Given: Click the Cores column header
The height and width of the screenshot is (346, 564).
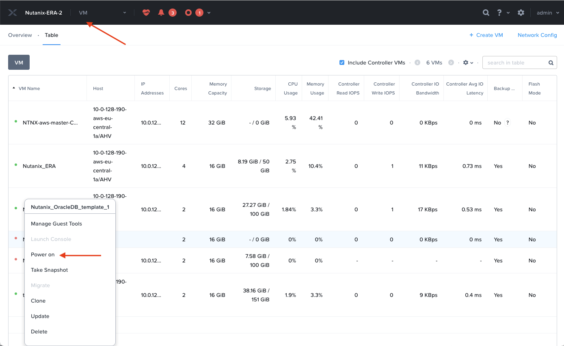Looking at the screenshot, I should point(181,88).
